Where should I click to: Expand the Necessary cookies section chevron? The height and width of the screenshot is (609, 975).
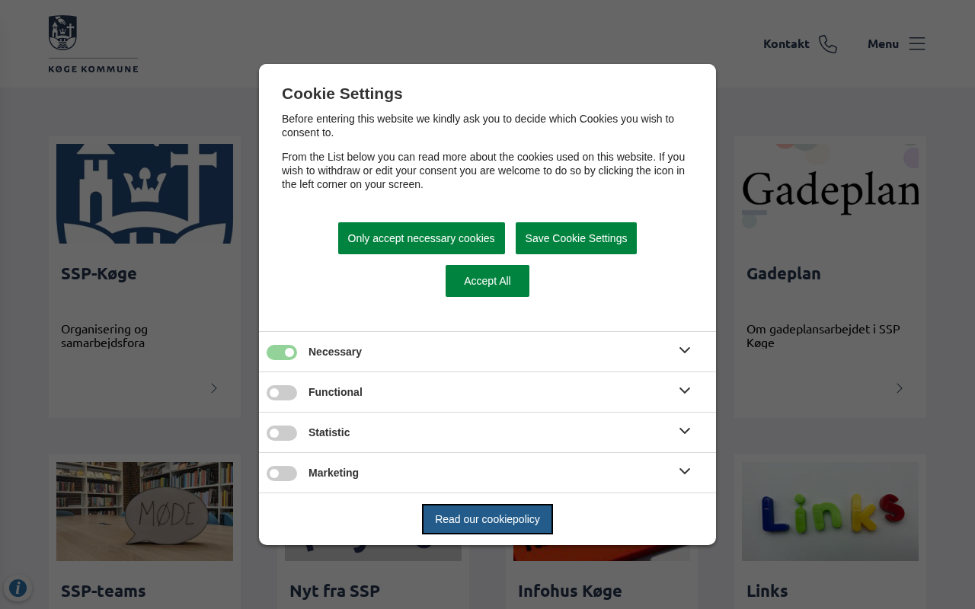click(685, 350)
